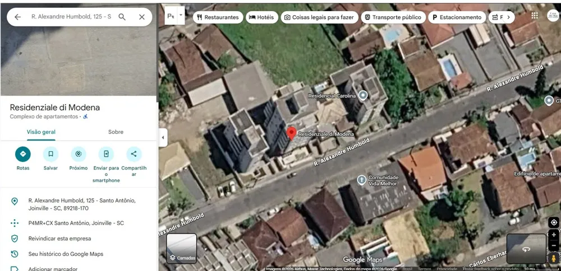The width and height of the screenshot is (561, 271).
Task: Select the Comunidade Vida Melhor marker
Action: coord(361,180)
